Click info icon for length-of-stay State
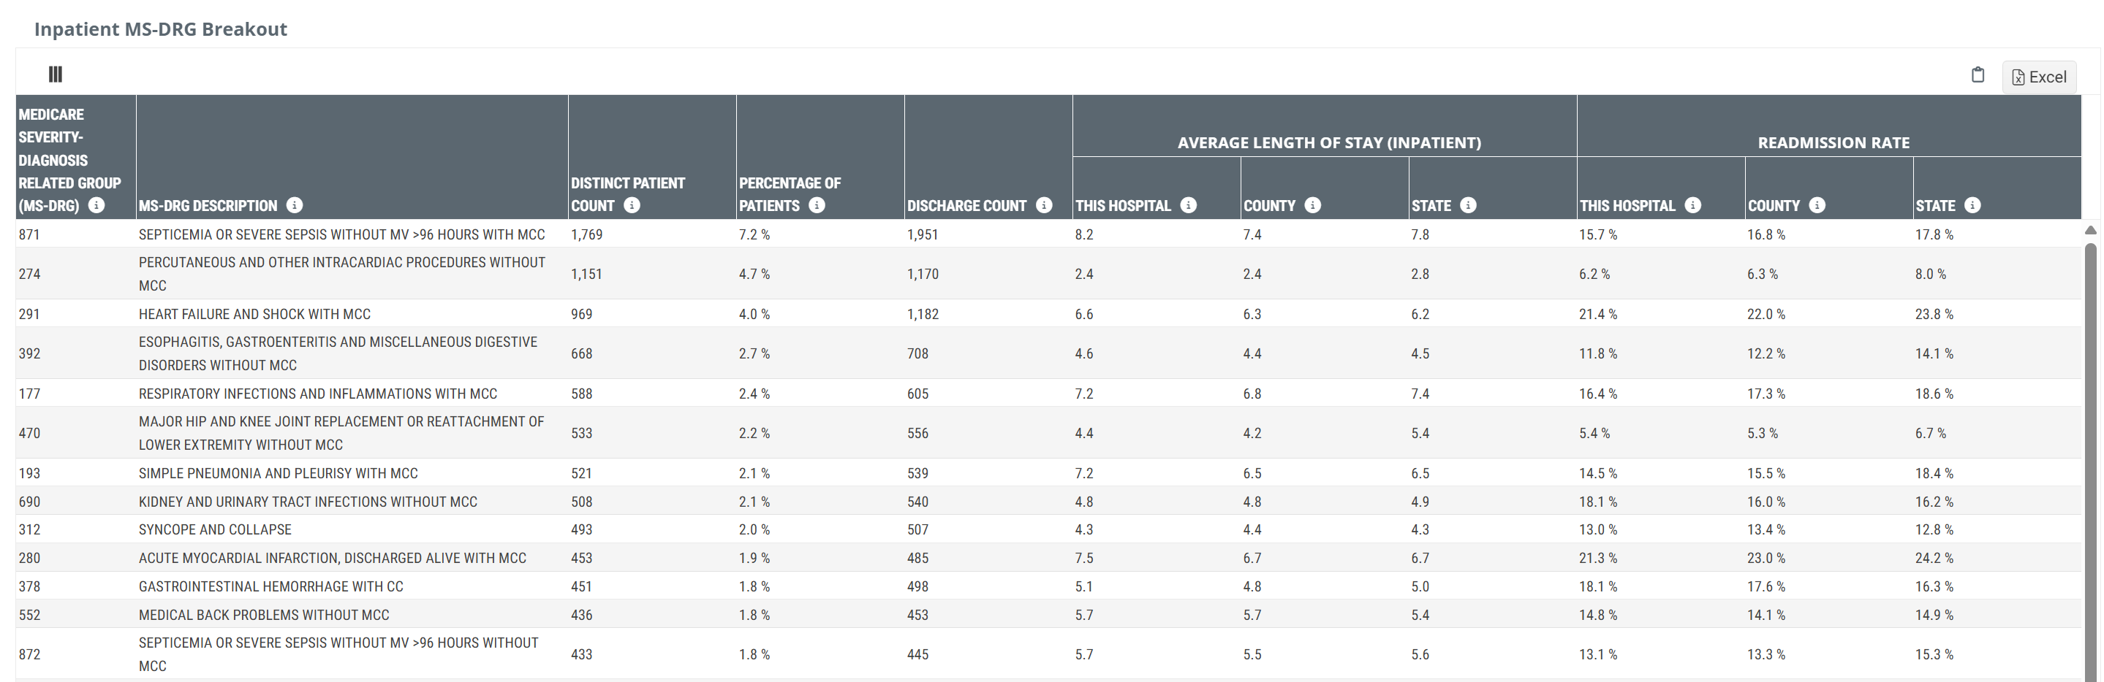 pyautogui.click(x=1469, y=206)
